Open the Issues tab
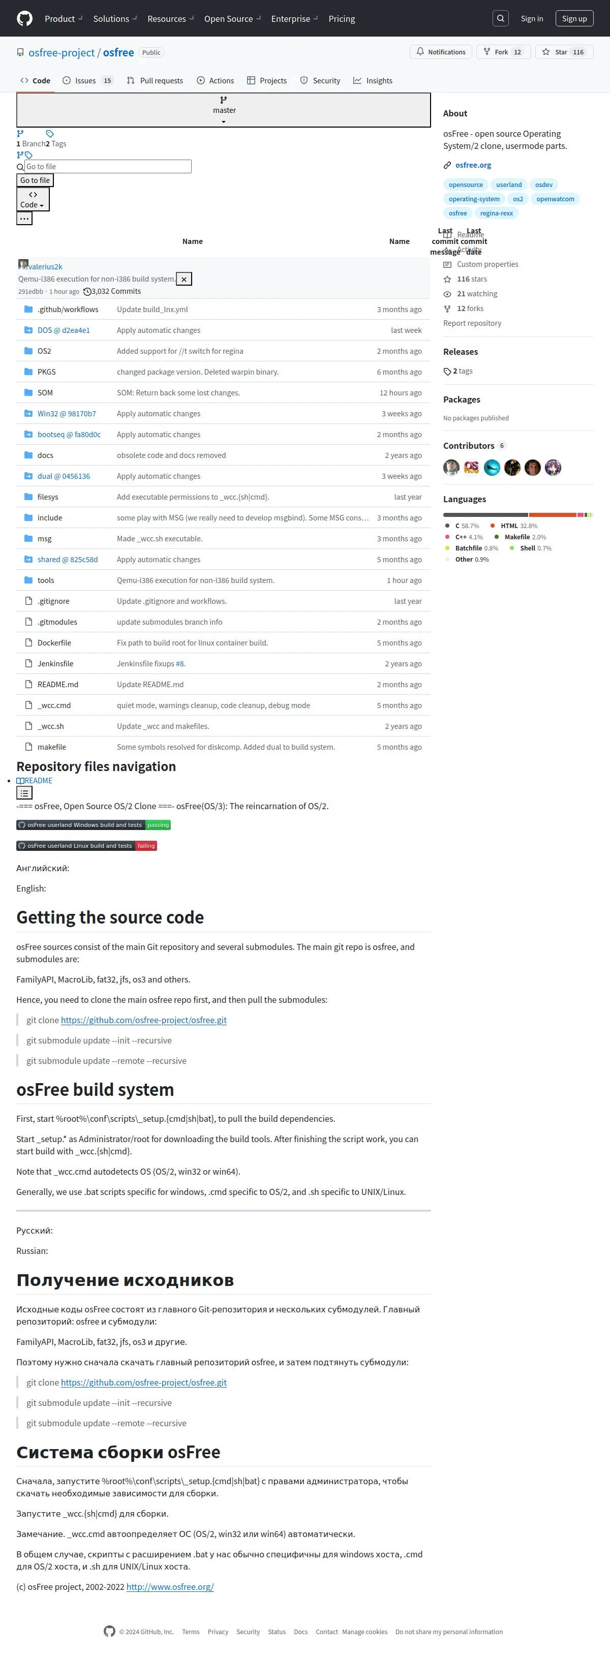 coord(88,80)
